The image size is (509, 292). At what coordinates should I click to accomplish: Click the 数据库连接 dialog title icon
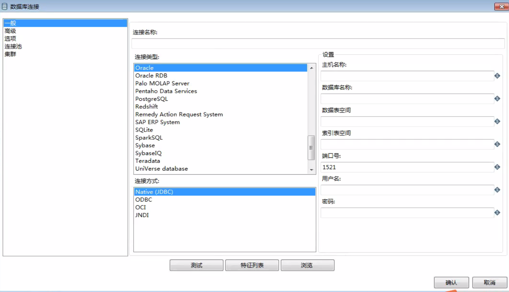pos(4,6)
